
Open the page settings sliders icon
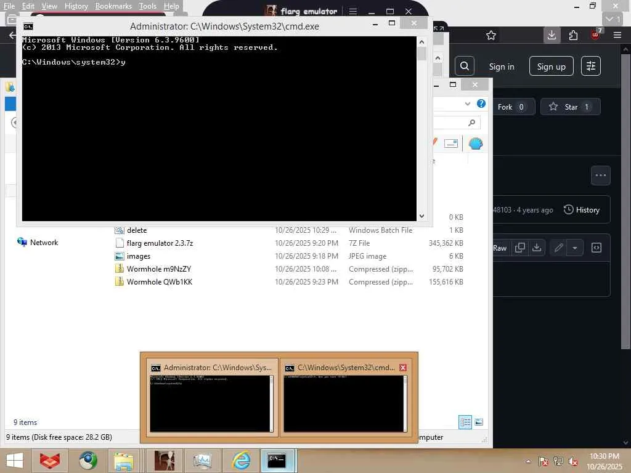click(x=591, y=67)
